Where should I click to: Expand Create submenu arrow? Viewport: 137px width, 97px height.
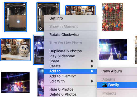pos(92,66)
